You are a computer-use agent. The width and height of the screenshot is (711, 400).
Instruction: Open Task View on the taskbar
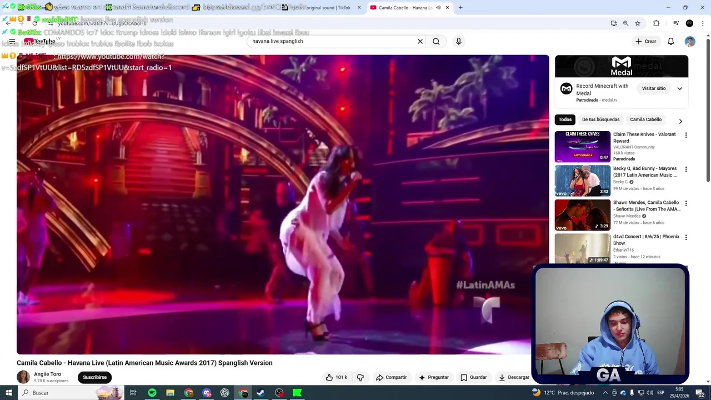(133, 393)
